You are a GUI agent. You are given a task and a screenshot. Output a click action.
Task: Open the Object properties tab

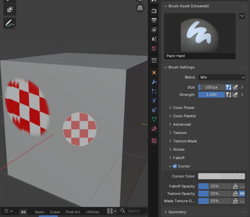pos(154,73)
